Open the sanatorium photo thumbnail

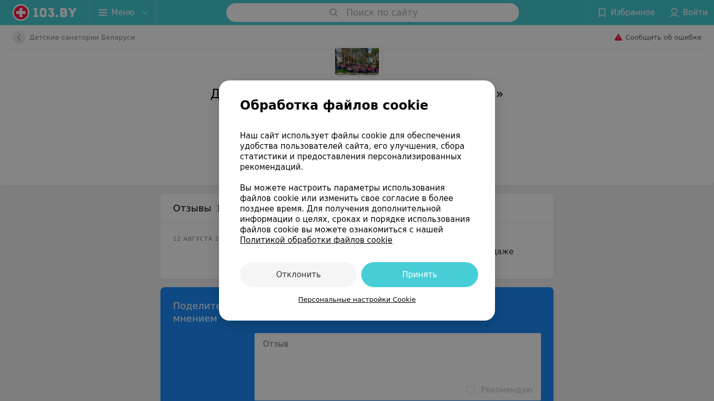357,62
